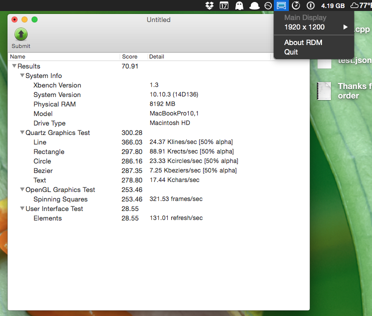Click the cloud weather 77° indicator
Image resolution: width=372 pixels, height=316 pixels.
point(361,5)
